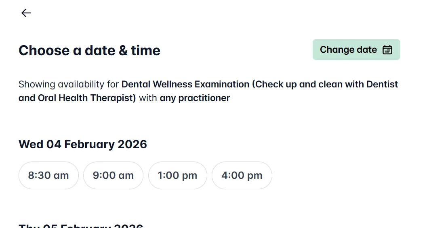The width and height of the screenshot is (431, 228).
Task: Select the 8:30 am time slot
Action: point(48,175)
